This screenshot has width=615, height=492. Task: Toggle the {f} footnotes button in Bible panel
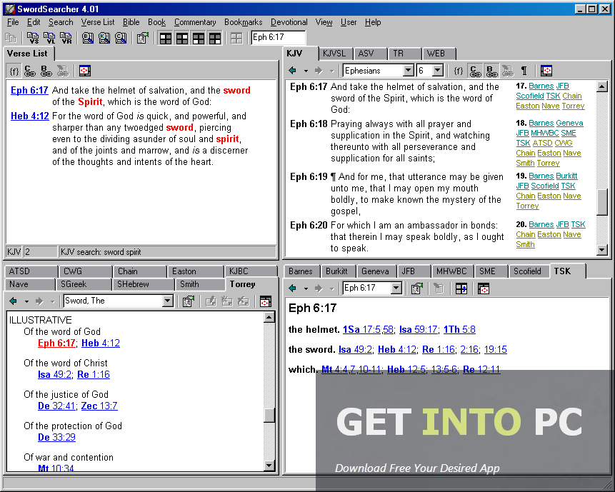(458, 71)
